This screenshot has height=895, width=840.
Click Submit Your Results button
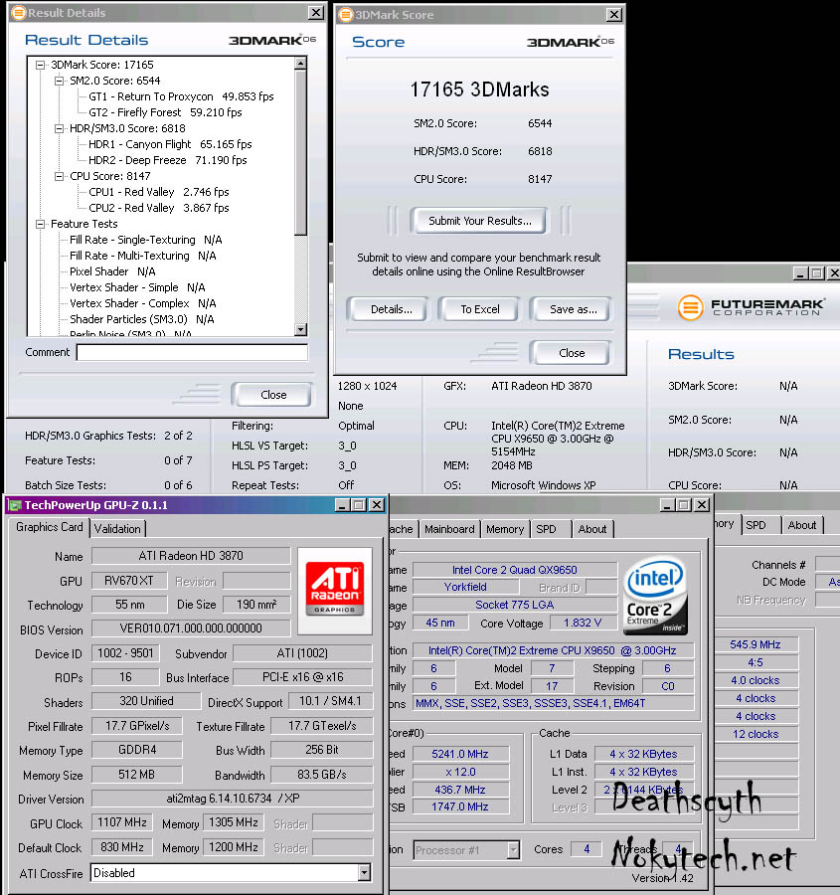[479, 221]
